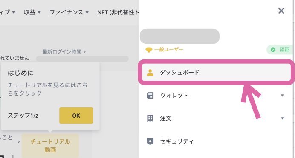Click the blurred username field
The image size is (295, 158).
(179, 36)
